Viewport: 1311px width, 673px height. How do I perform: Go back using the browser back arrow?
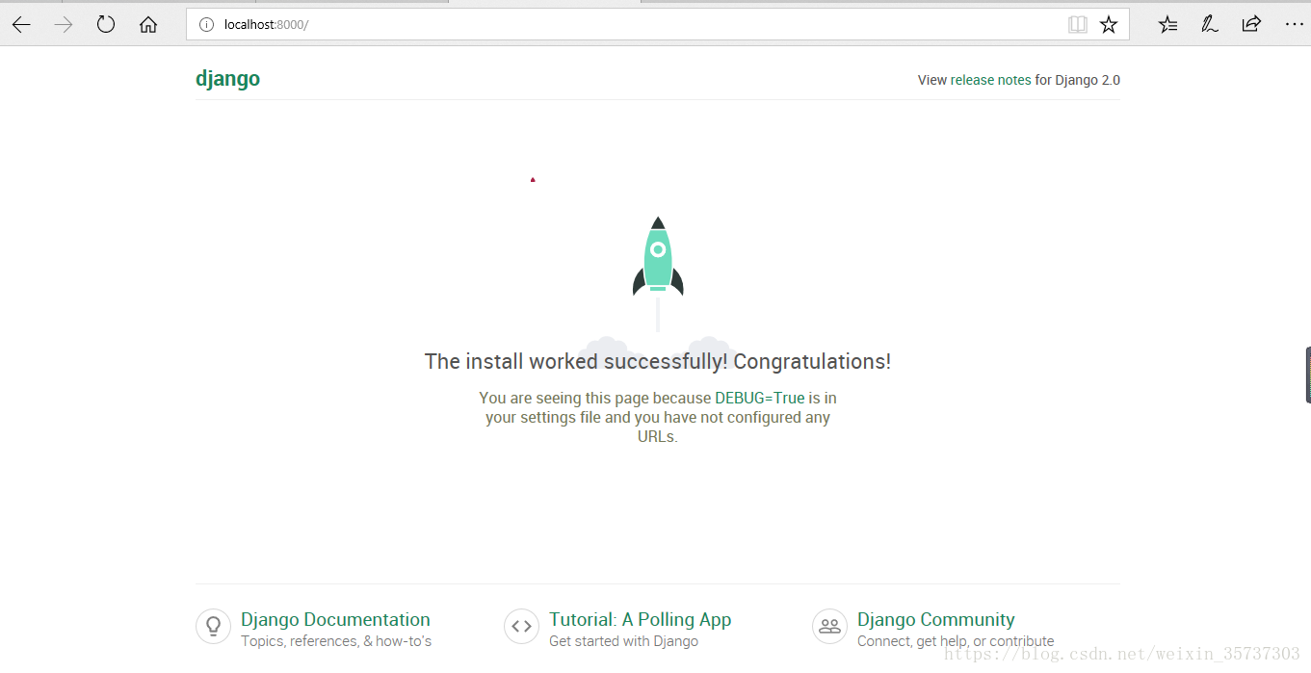click(21, 25)
